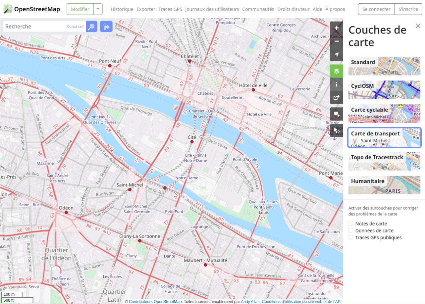The image size is (425, 304).
Task: Zoom out on the map
Action: (337, 41)
